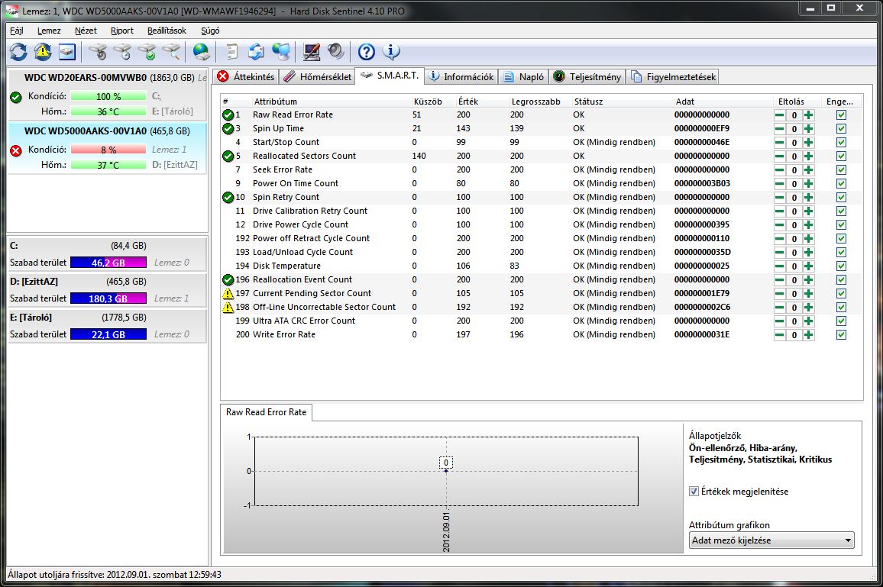Switch to the Áttekintés tab

[246, 77]
